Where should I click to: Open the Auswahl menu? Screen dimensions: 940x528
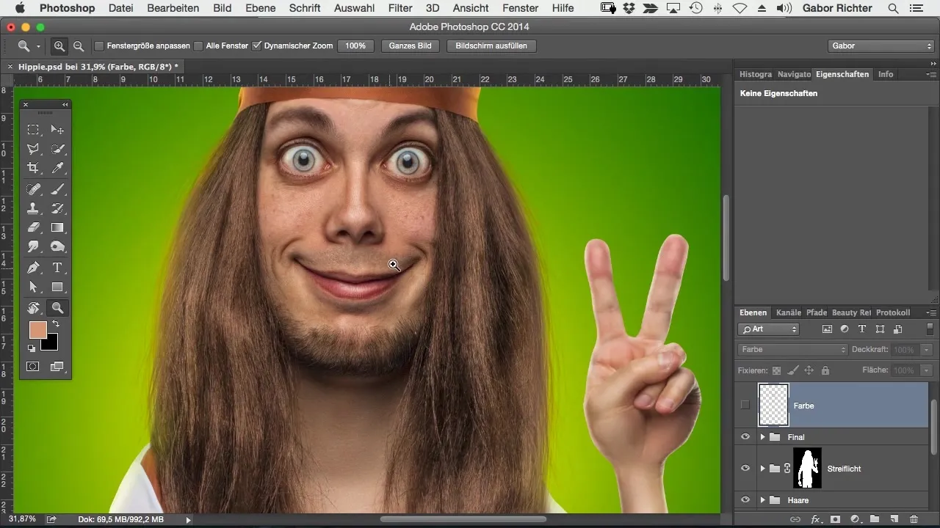[354, 8]
